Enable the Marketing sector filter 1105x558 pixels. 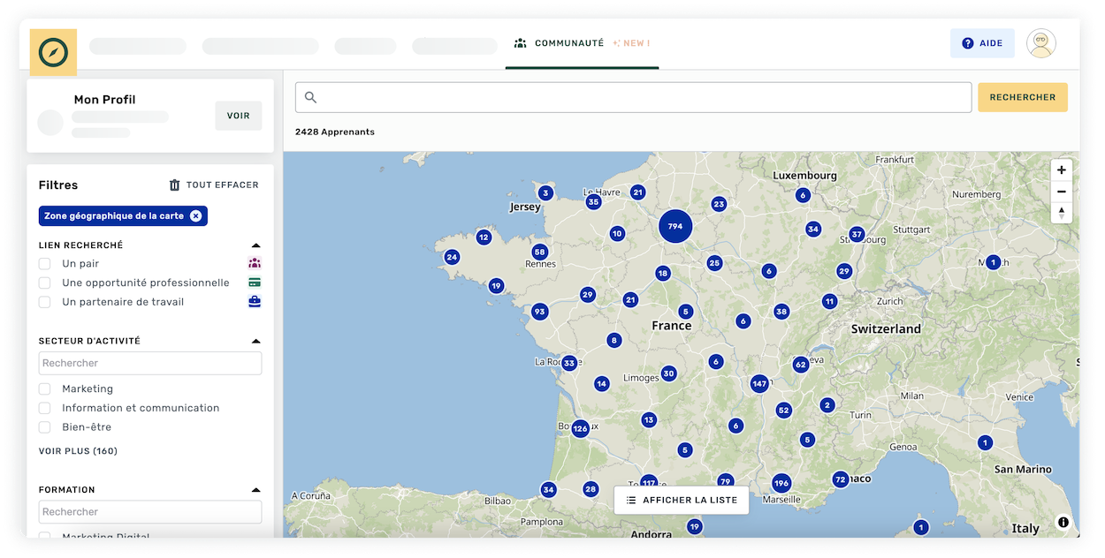click(x=43, y=388)
